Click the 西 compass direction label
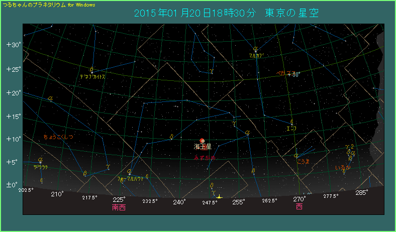This screenshot has width=396, height=232. pyautogui.click(x=299, y=206)
